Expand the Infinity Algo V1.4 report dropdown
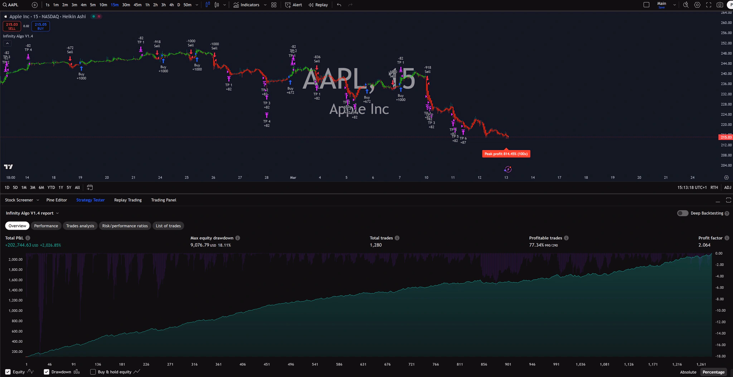This screenshot has width=733, height=377. tap(57, 213)
